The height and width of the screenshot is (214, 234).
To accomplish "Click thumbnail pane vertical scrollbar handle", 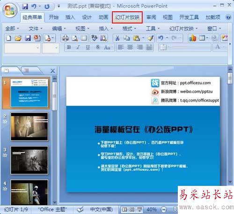I will pyautogui.click(x=54, y=96).
